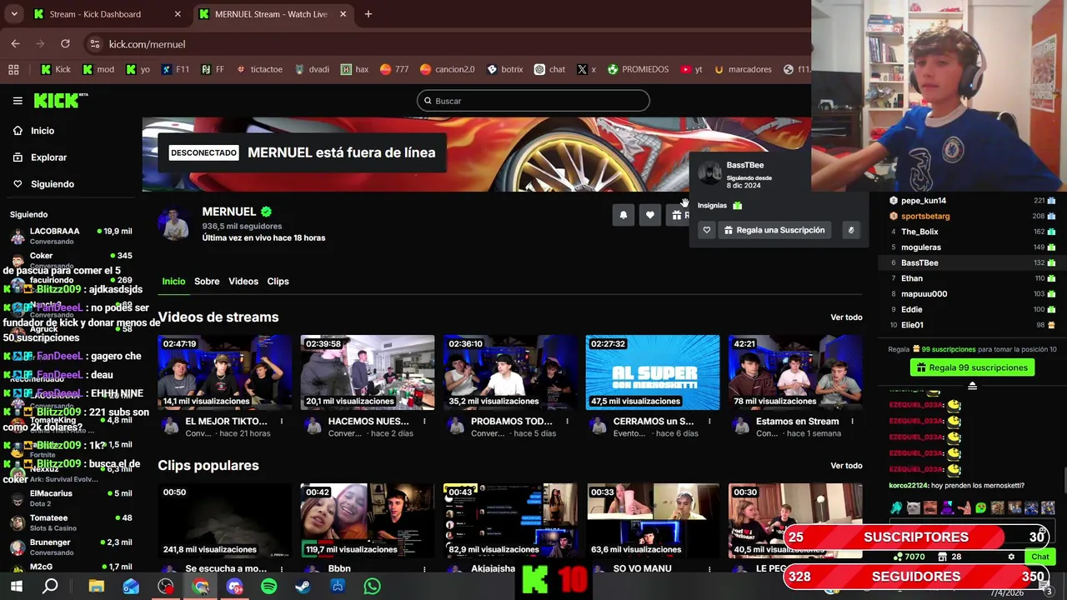Open options menu for Estamos en Stream video
1067x600 pixels.
(x=852, y=422)
